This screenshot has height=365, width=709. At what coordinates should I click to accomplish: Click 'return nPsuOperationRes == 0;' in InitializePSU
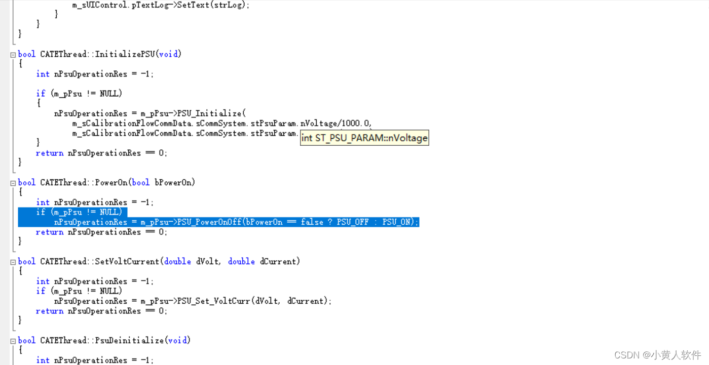point(101,153)
